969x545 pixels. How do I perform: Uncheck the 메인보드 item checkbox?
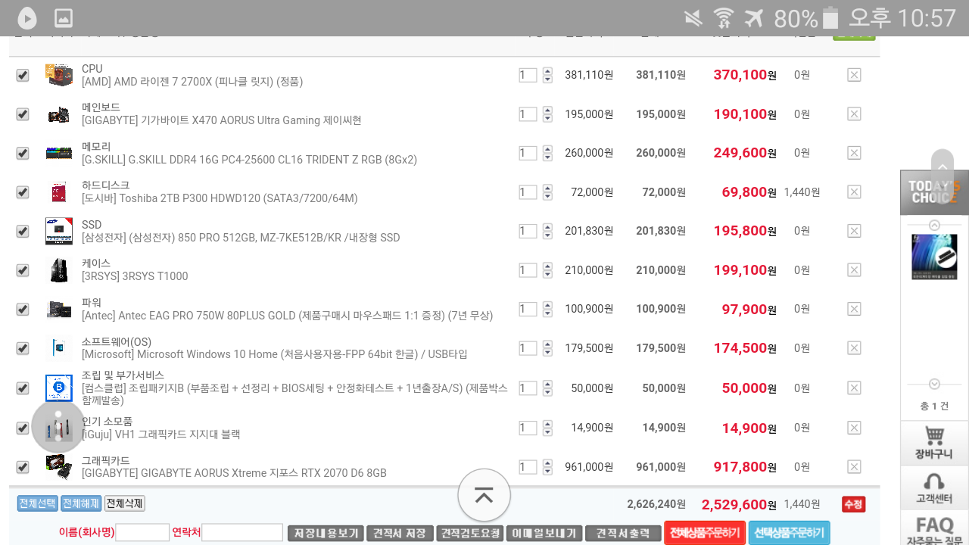coord(23,114)
